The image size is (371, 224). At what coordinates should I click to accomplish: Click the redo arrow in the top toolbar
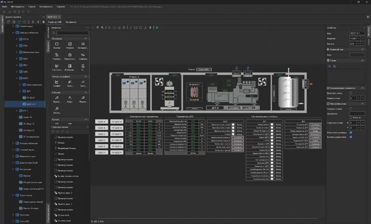point(28,11)
